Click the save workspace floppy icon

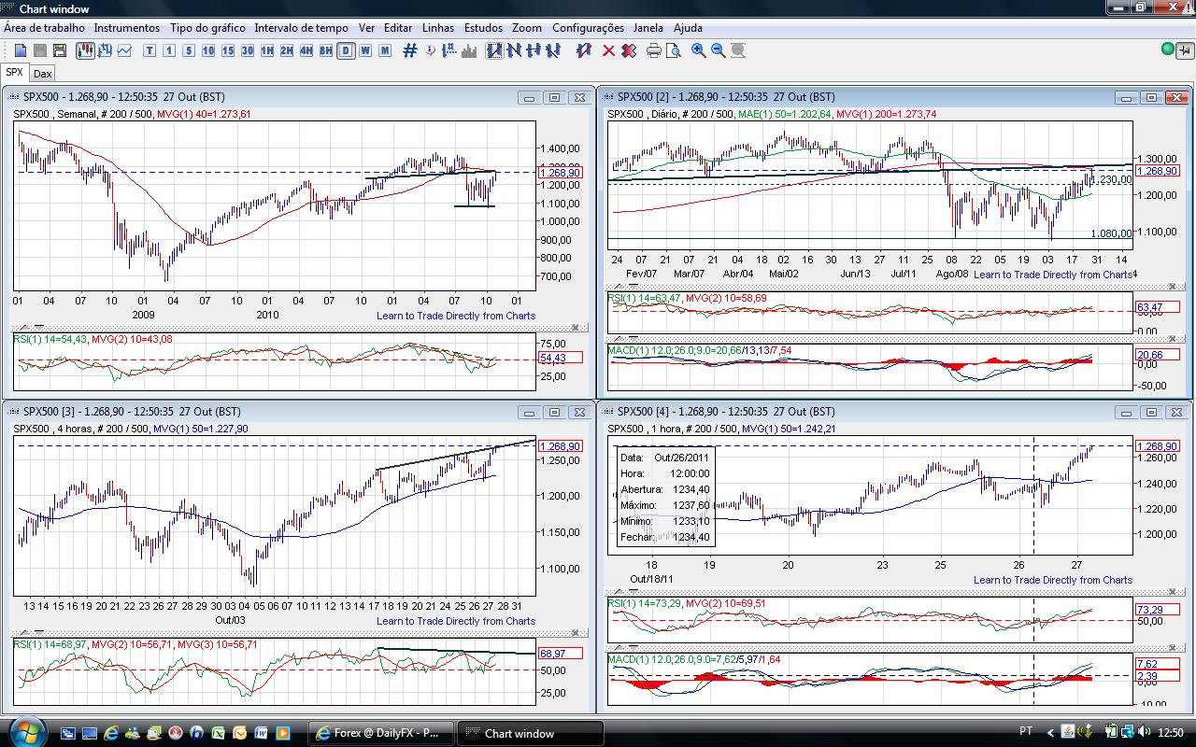[60, 50]
